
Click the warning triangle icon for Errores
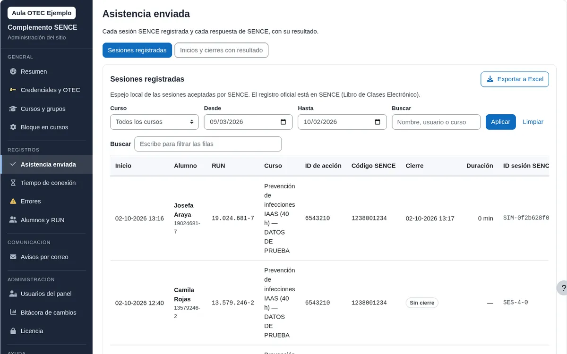[13, 202]
